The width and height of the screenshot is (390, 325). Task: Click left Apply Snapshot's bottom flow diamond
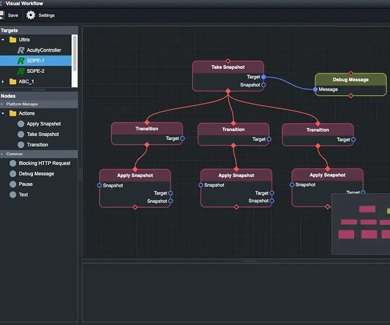pos(135,207)
